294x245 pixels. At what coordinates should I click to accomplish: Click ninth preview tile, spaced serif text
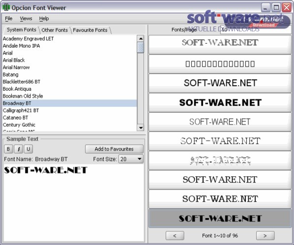[x=220, y=199]
